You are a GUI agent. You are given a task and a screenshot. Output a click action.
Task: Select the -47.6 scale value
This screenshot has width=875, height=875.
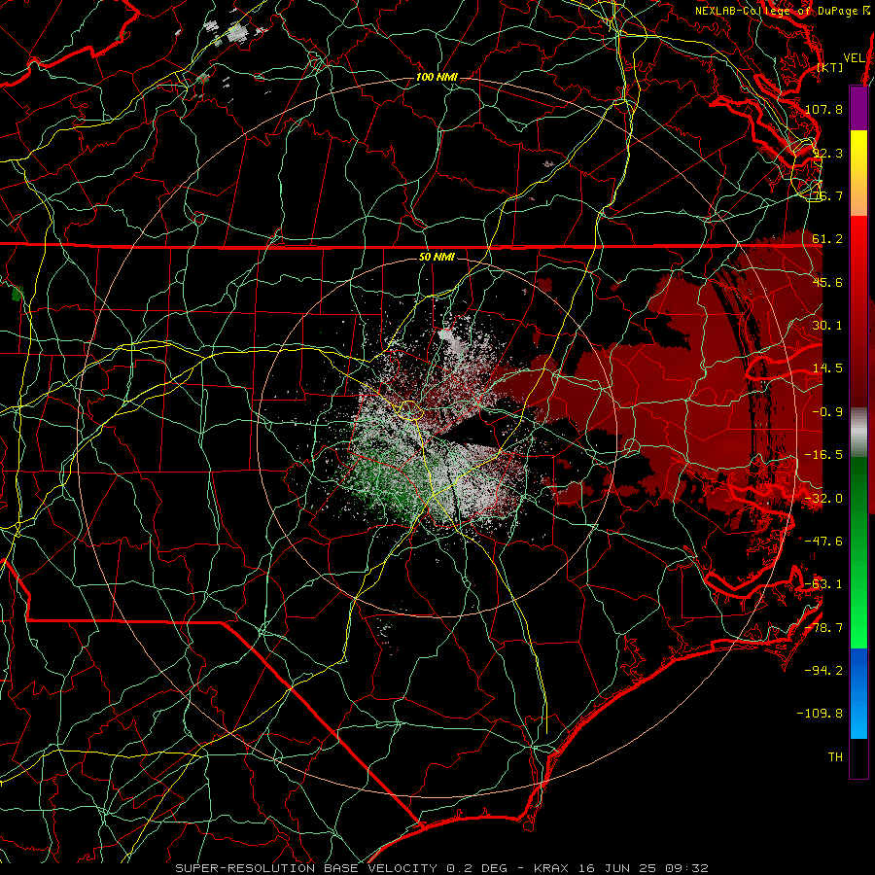[823, 542]
